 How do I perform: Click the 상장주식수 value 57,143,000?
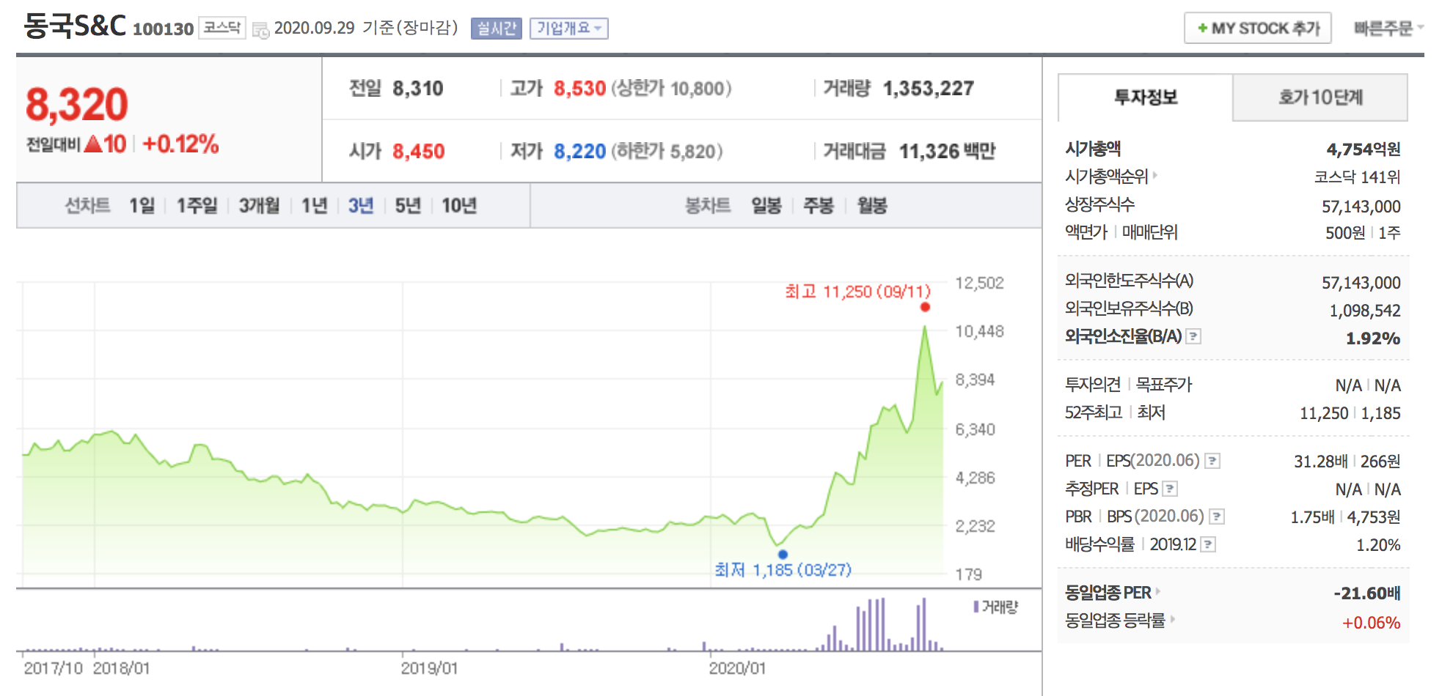click(1361, 207)
